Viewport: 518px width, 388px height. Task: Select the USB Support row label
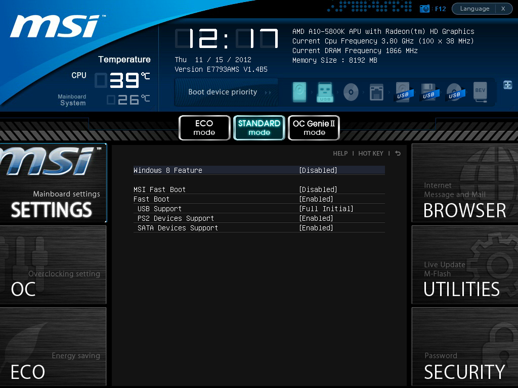[159, 209]
